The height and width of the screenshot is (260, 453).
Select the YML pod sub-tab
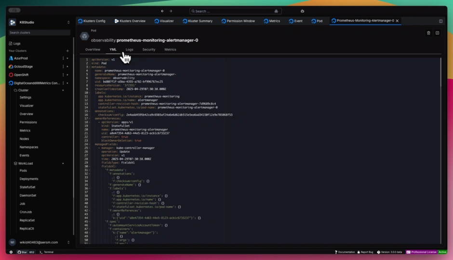point(113,50)
